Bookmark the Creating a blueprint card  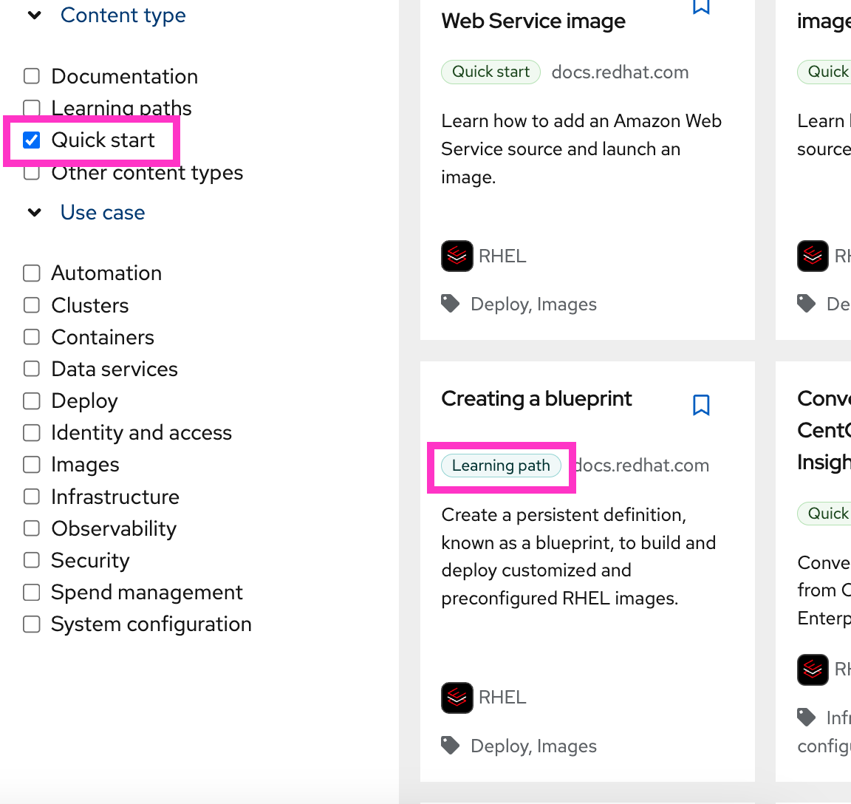[x=701, y=405]
